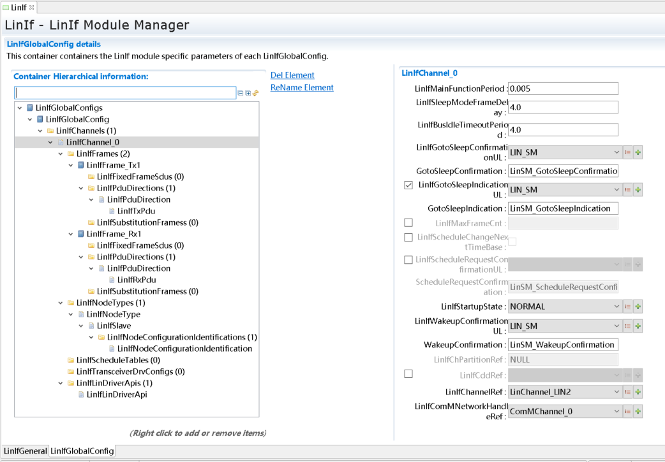Click the collapse all tree icon
The width and height of the screenshot is (665, 462).
click(x=241, y=93)
